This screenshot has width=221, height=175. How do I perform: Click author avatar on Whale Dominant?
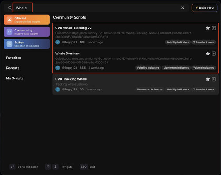click(x=57, y=68)
